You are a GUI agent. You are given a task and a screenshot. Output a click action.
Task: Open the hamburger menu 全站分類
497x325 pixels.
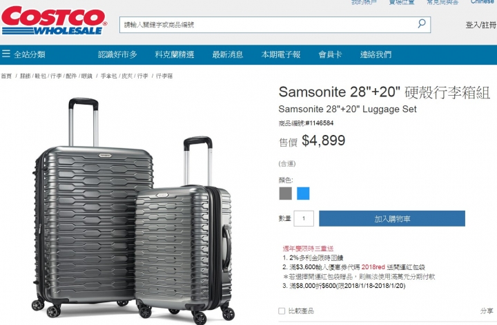click(23, 54)
